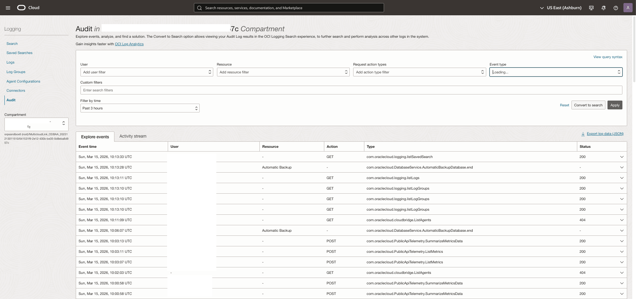
Task: Click the Reset link
Action: click(x=565, y=105)
